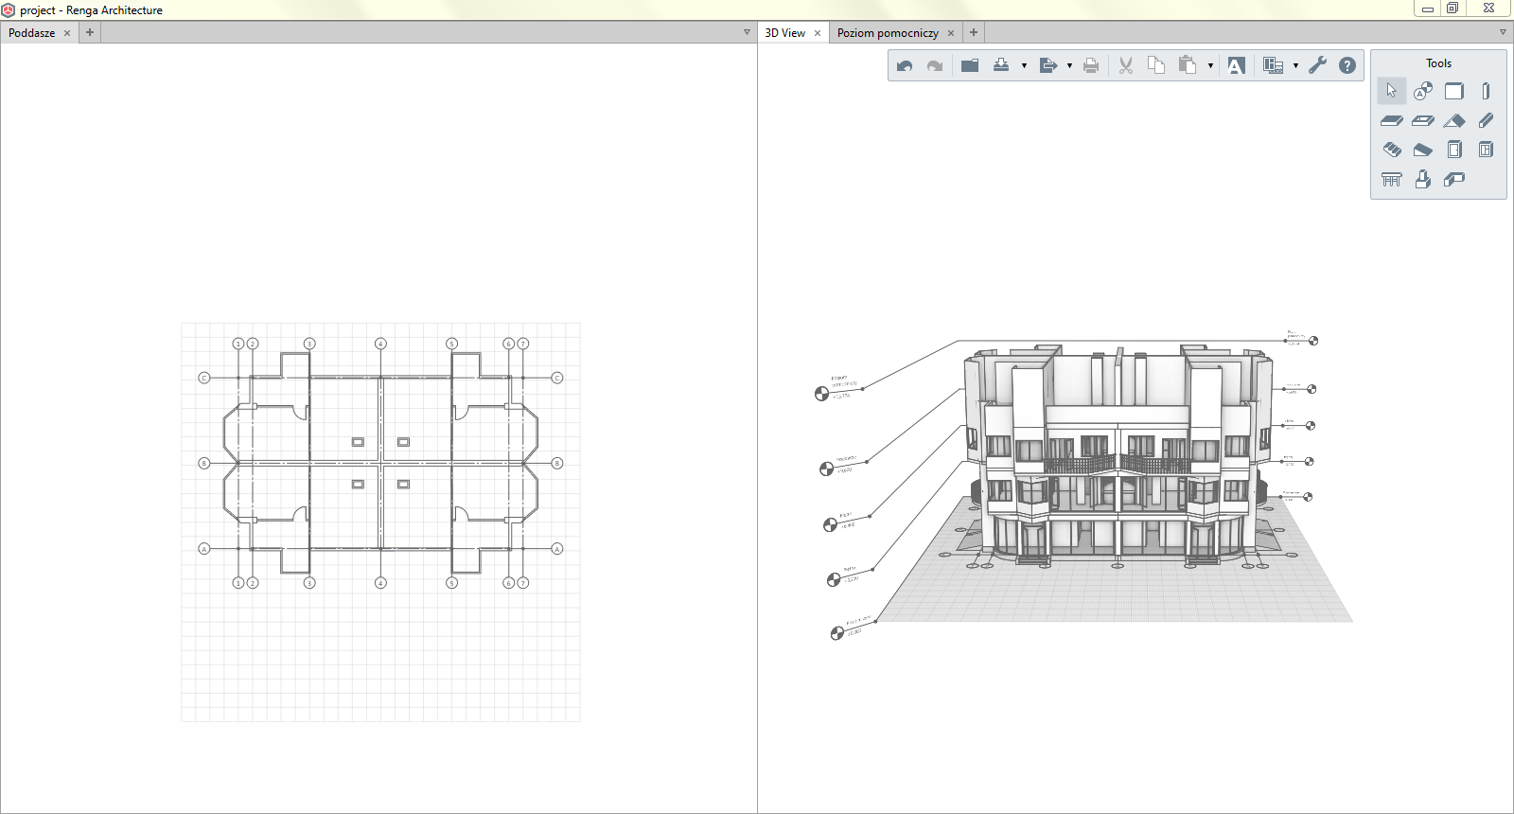Copy the selection with the copy icon
The image size is (1514, 814).
pyautogui.click(x=1156, y=65)
